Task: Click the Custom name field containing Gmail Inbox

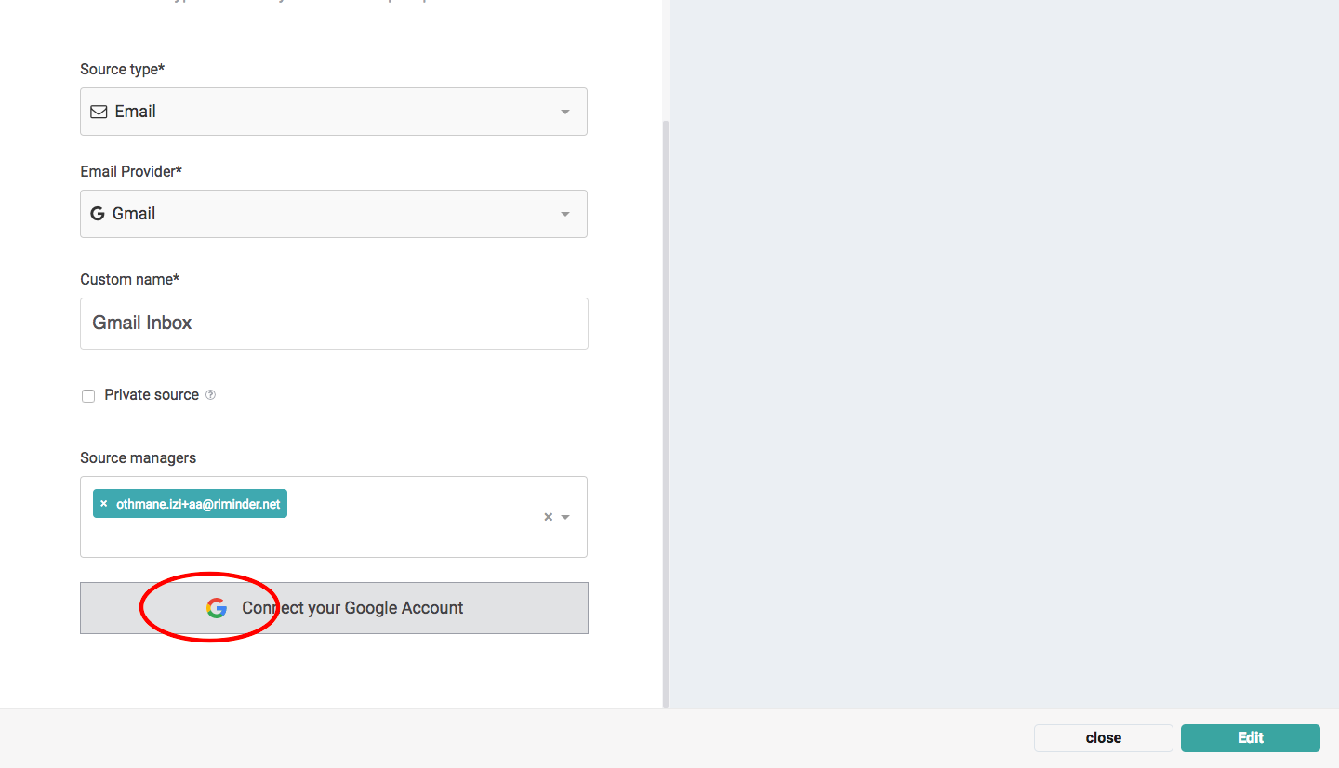Action: click(x=334, y=324)
